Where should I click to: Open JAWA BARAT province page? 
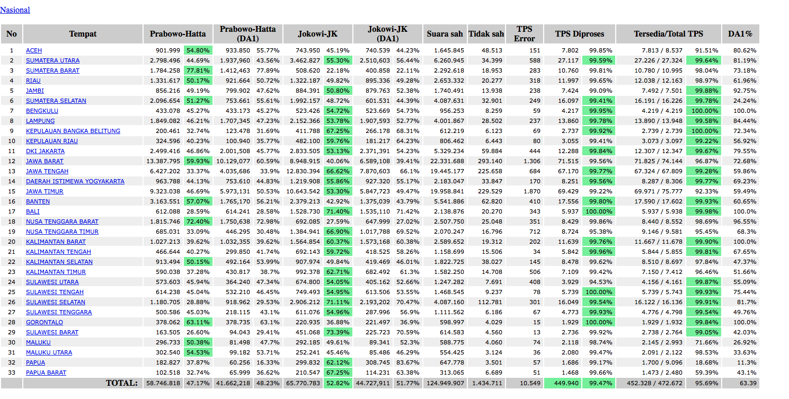(45, 161)
